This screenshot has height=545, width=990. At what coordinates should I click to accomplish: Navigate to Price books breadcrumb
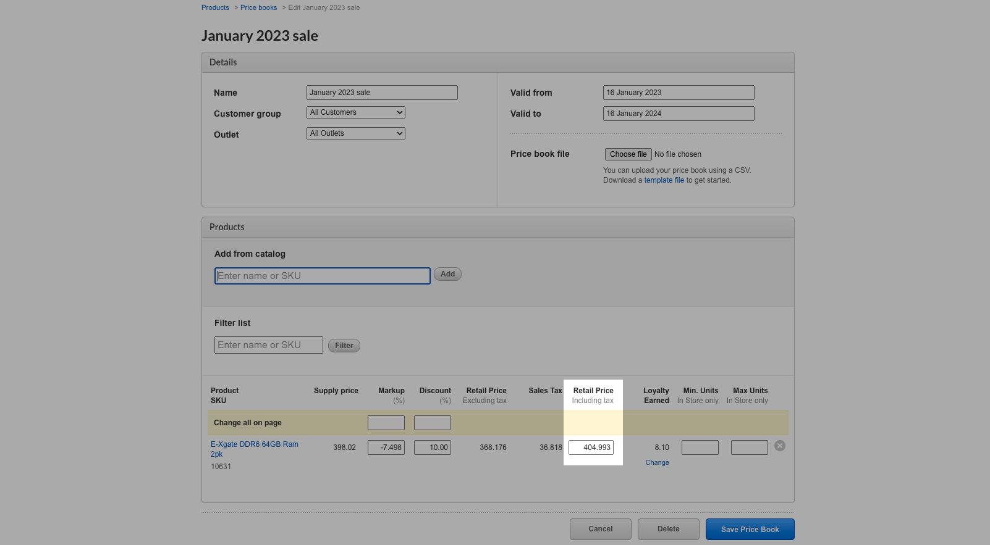click(x=258, y=7)
